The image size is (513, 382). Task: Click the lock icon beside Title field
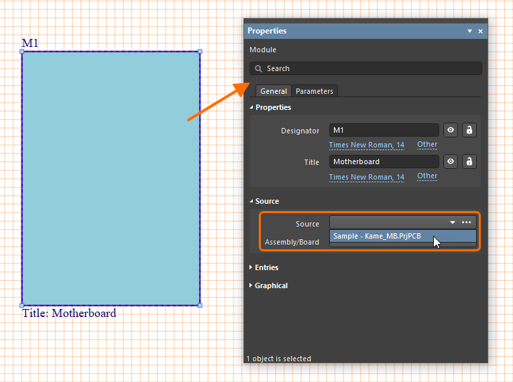click(469, 162)
